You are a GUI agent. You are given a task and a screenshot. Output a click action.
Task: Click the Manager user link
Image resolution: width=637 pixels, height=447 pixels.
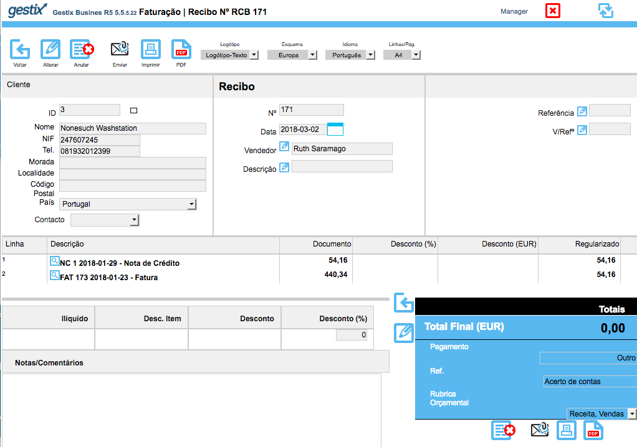pyautogui.click(x=514, y=11)
